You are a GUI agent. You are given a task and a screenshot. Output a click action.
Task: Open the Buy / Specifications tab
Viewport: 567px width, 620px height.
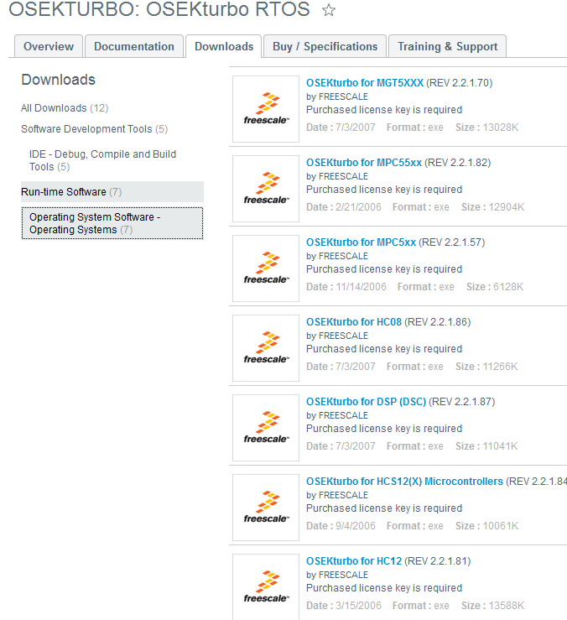coord(325,46)
